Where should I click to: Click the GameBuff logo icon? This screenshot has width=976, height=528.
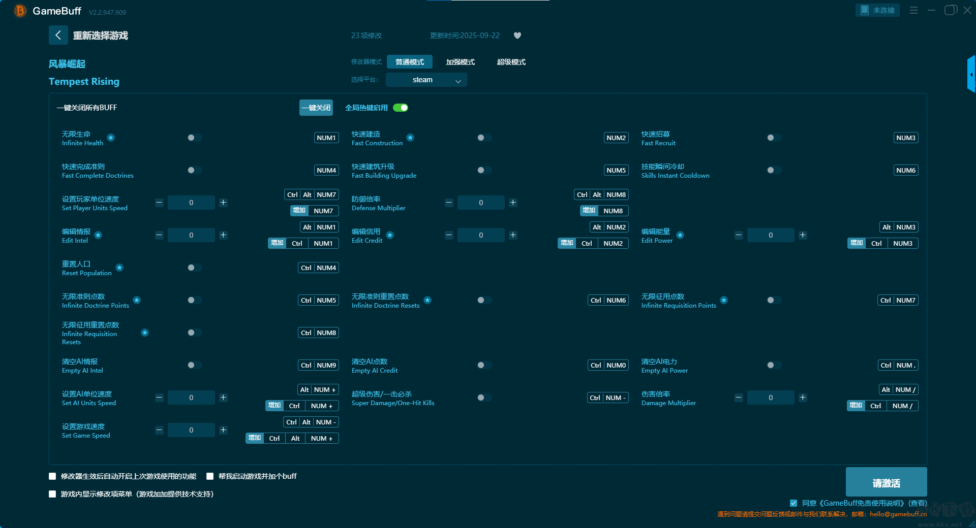click(x=20, y=11)
